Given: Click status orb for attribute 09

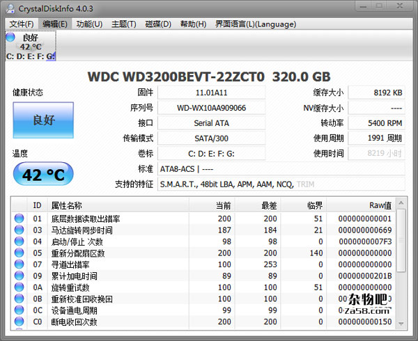Looking at the screenshot, I should click(20, 276).
